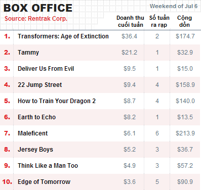
Task: Click Deliver Us From Evil title
Action: point(46,69)
